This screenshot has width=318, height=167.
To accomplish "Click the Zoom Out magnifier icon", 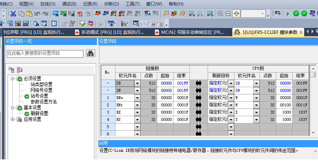I will (228, 14).
